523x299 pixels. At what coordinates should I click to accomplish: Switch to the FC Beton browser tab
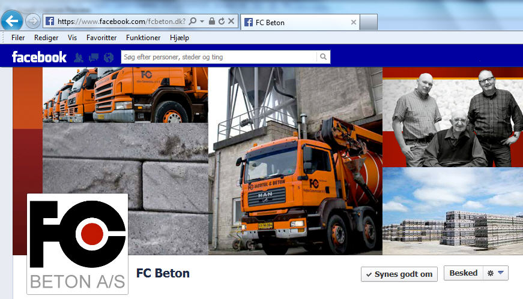pyautogui.click(x=300, y=22)
